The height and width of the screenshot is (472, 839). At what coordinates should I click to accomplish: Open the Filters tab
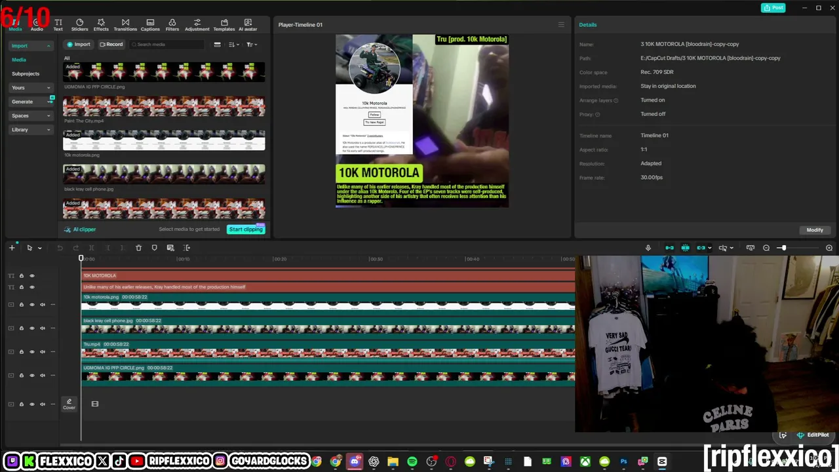tap(172, 25)
